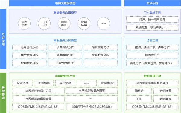
Task: Open the 生产数据分析 box
Action: click(30, 55)
